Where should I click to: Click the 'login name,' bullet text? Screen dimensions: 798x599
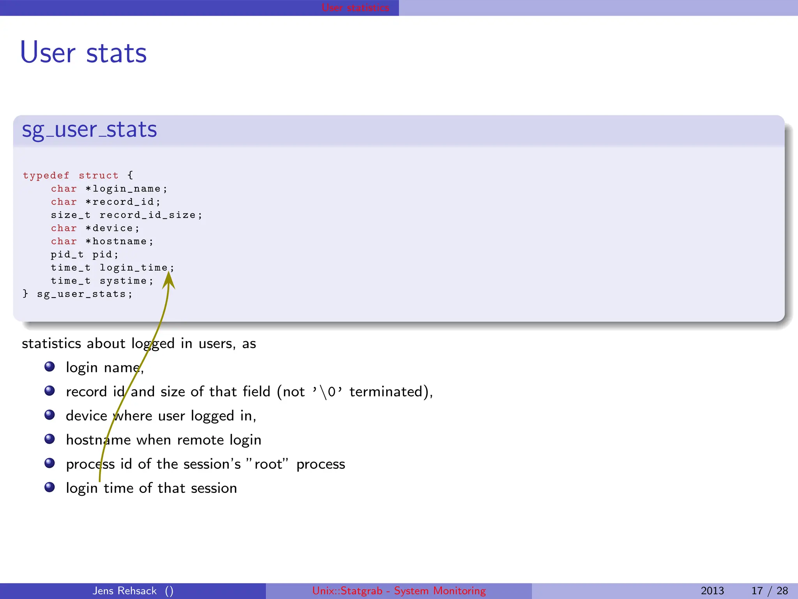(105, 368)
